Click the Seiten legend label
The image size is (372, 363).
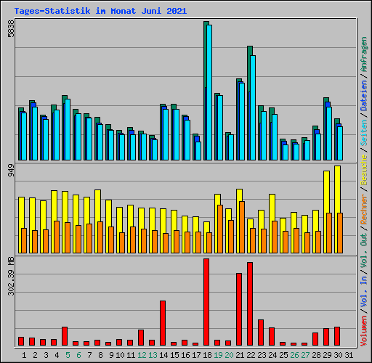[364, 133]
